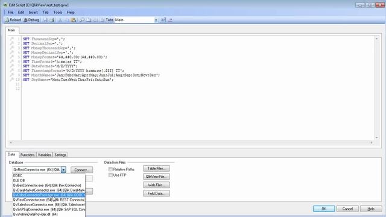386x217 pixels.
Task: Click the Connect... button
Action: point(82,170)
